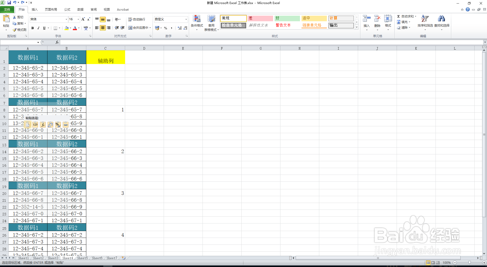Screen dimensions: 487x267
Task: Open the font size dropdown
Action: 78,19
